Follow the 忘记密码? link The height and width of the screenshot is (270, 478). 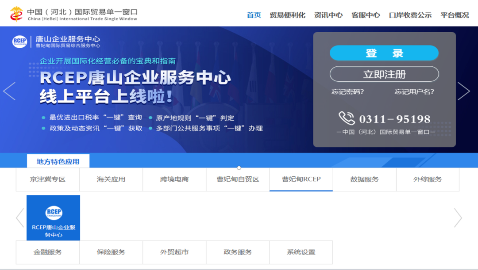click(347, 91)
